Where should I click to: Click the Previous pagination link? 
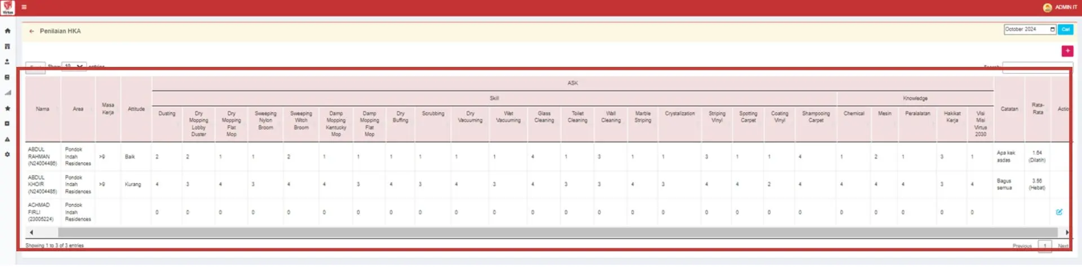tap(1022, 246)
